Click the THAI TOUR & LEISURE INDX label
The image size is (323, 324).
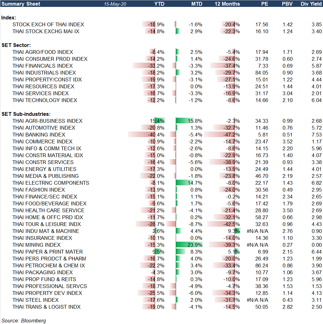(x=47, y=224)
